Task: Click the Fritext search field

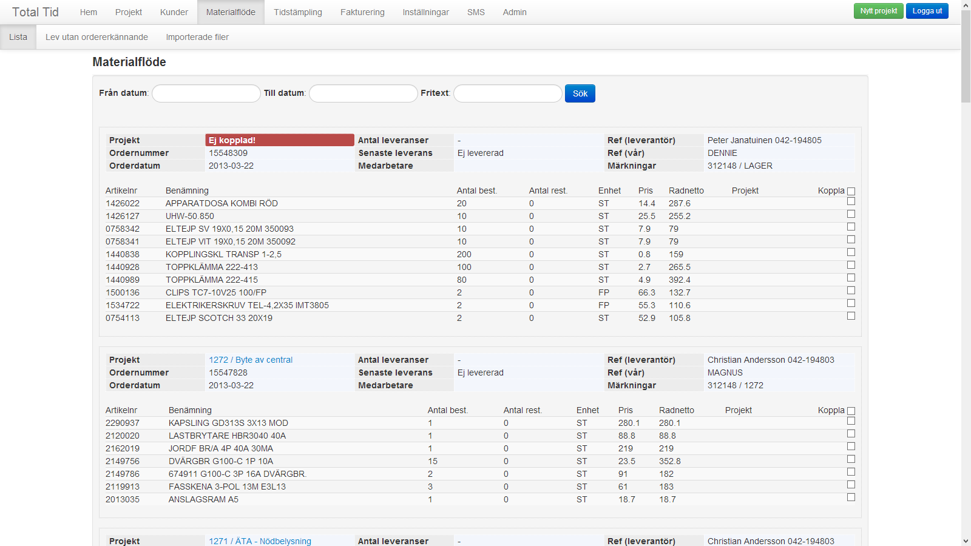Action: [507, 93]
